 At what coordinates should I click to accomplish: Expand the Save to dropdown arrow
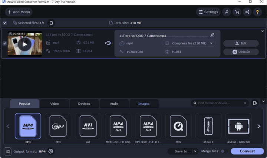click(x=195, y=151)
